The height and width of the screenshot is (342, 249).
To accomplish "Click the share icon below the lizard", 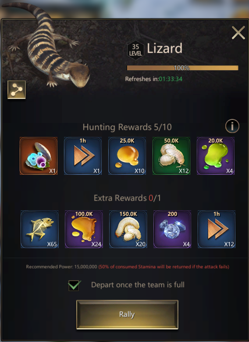I will pos(17,90).
